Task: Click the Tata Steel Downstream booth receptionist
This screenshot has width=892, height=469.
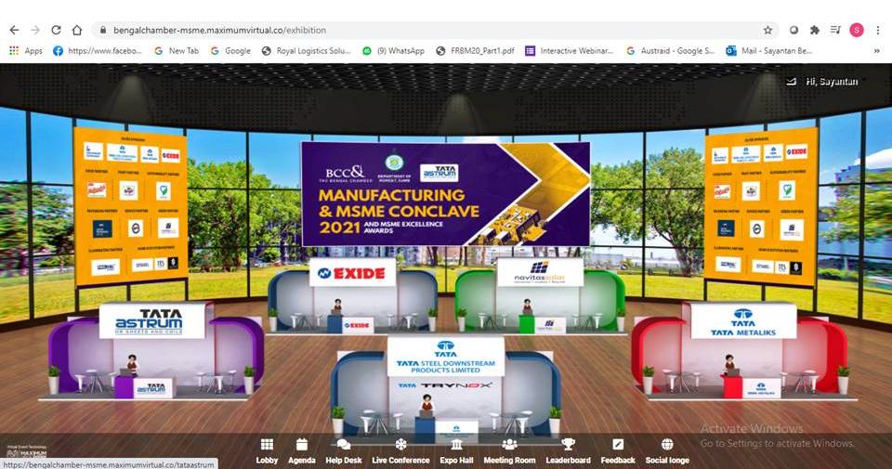Action: [x=426, y=406]
